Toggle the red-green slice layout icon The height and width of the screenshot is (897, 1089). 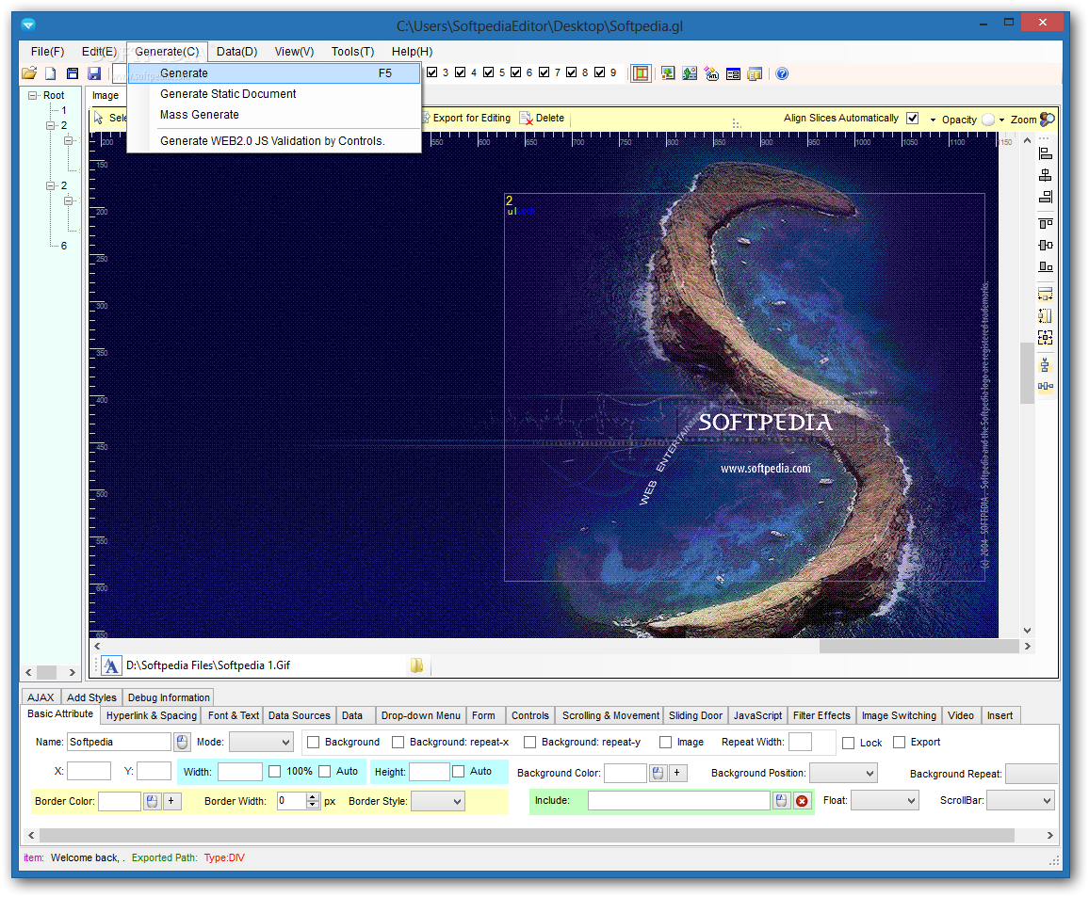coord(641,73)
